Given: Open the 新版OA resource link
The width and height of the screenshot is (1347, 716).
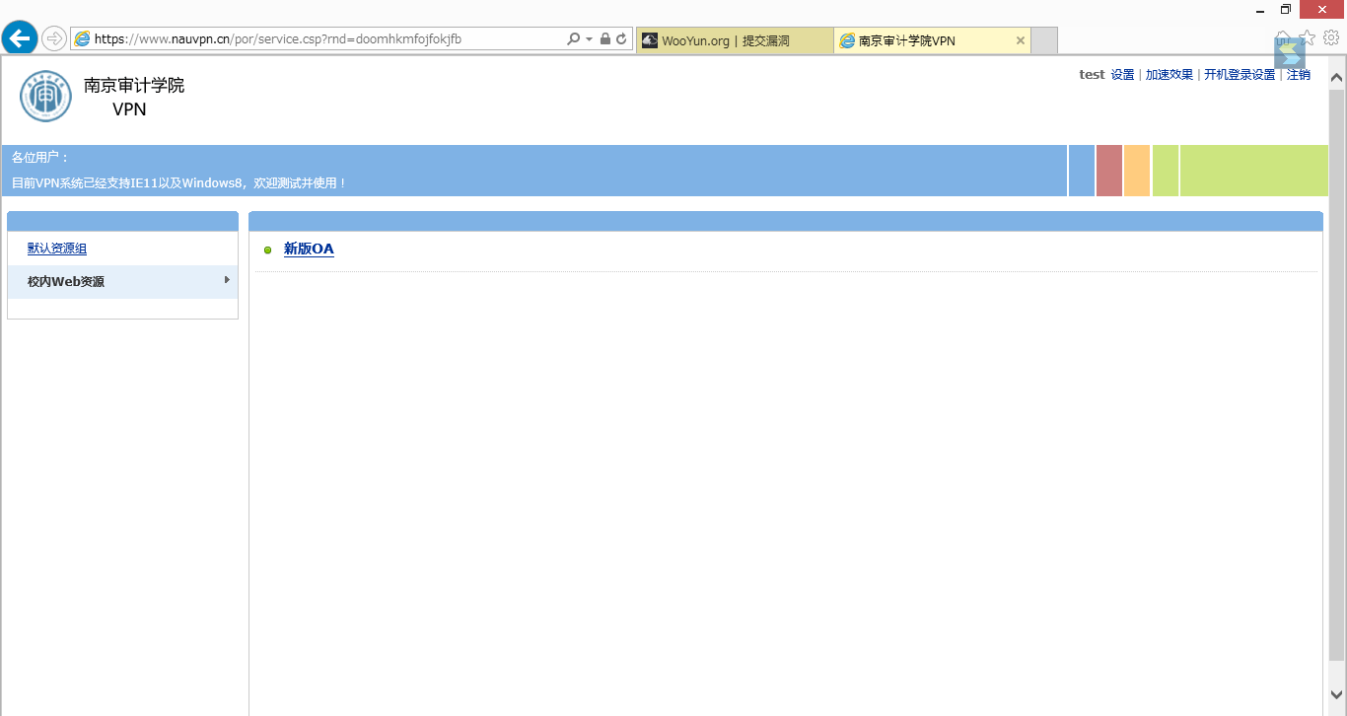Looking at the screenshot, I should pos(309,250).
